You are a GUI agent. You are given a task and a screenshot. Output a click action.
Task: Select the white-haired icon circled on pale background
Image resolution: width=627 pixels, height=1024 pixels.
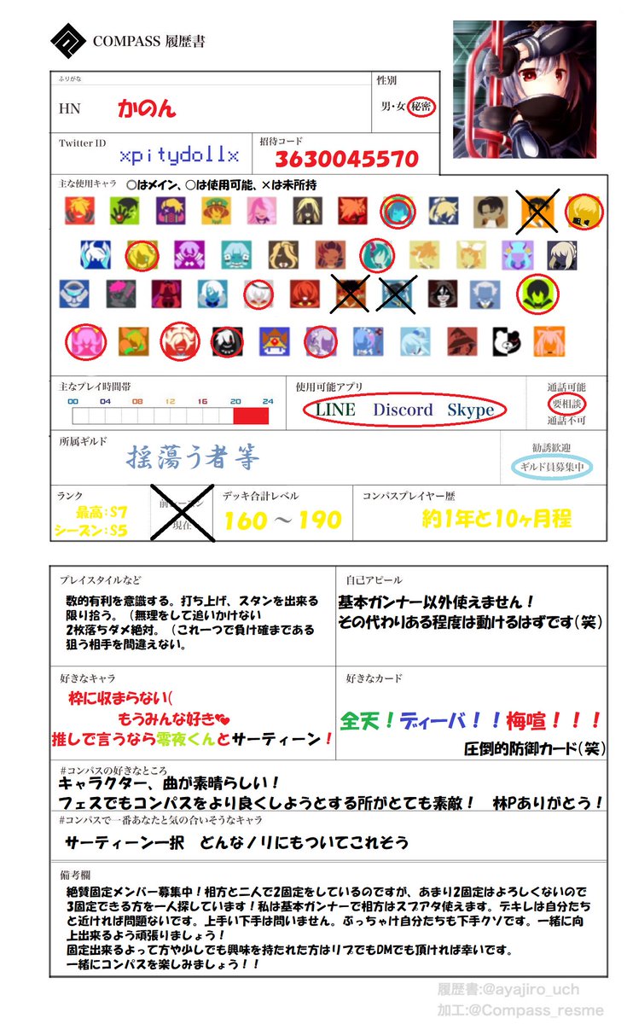[x=259, y=294]
